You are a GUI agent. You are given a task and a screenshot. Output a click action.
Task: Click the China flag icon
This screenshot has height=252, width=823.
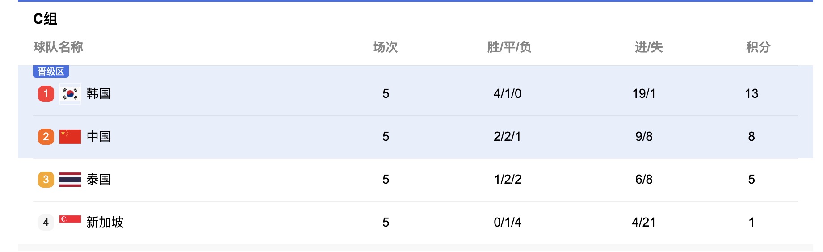pyautogui.click(x=70, y=137)
